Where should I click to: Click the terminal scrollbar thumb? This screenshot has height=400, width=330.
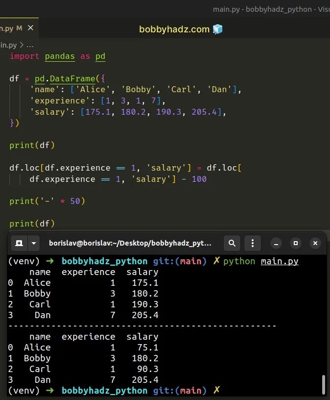coord(323,384)
